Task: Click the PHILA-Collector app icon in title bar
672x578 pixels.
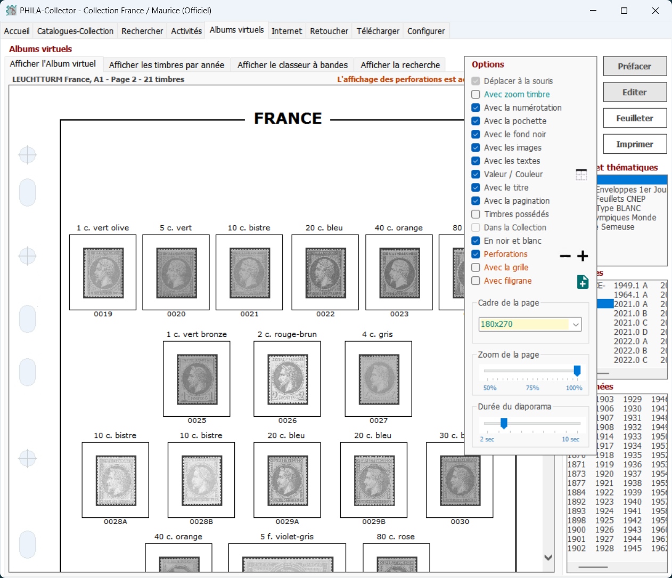Action: click(x=11, y=10)
